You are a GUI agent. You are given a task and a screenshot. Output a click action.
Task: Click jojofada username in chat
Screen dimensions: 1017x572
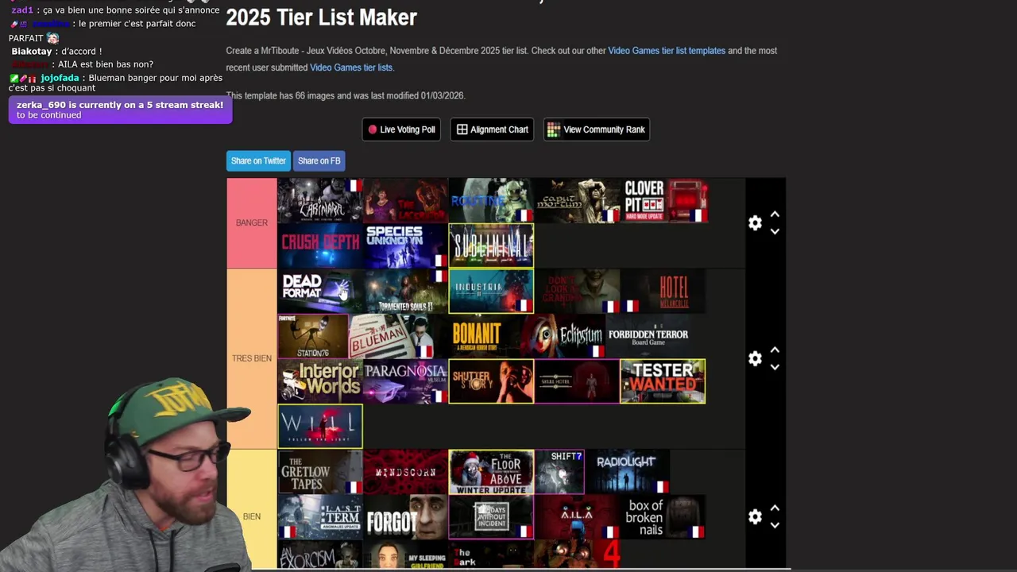(x=60, y=78)
